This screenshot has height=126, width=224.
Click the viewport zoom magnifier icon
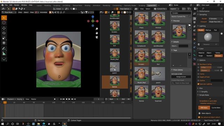click(97, 29)
